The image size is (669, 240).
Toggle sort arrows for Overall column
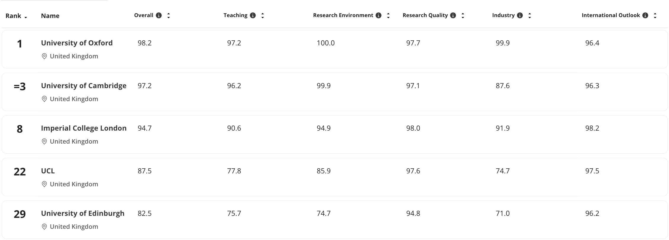[x=169, y=16]
